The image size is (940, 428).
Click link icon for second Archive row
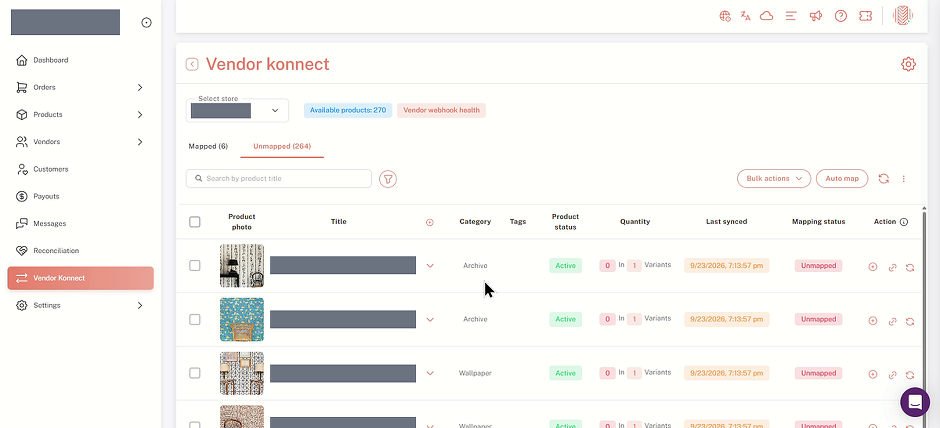tap(892, 321)
